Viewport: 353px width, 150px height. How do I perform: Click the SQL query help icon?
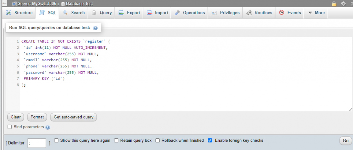click(95, 28)
